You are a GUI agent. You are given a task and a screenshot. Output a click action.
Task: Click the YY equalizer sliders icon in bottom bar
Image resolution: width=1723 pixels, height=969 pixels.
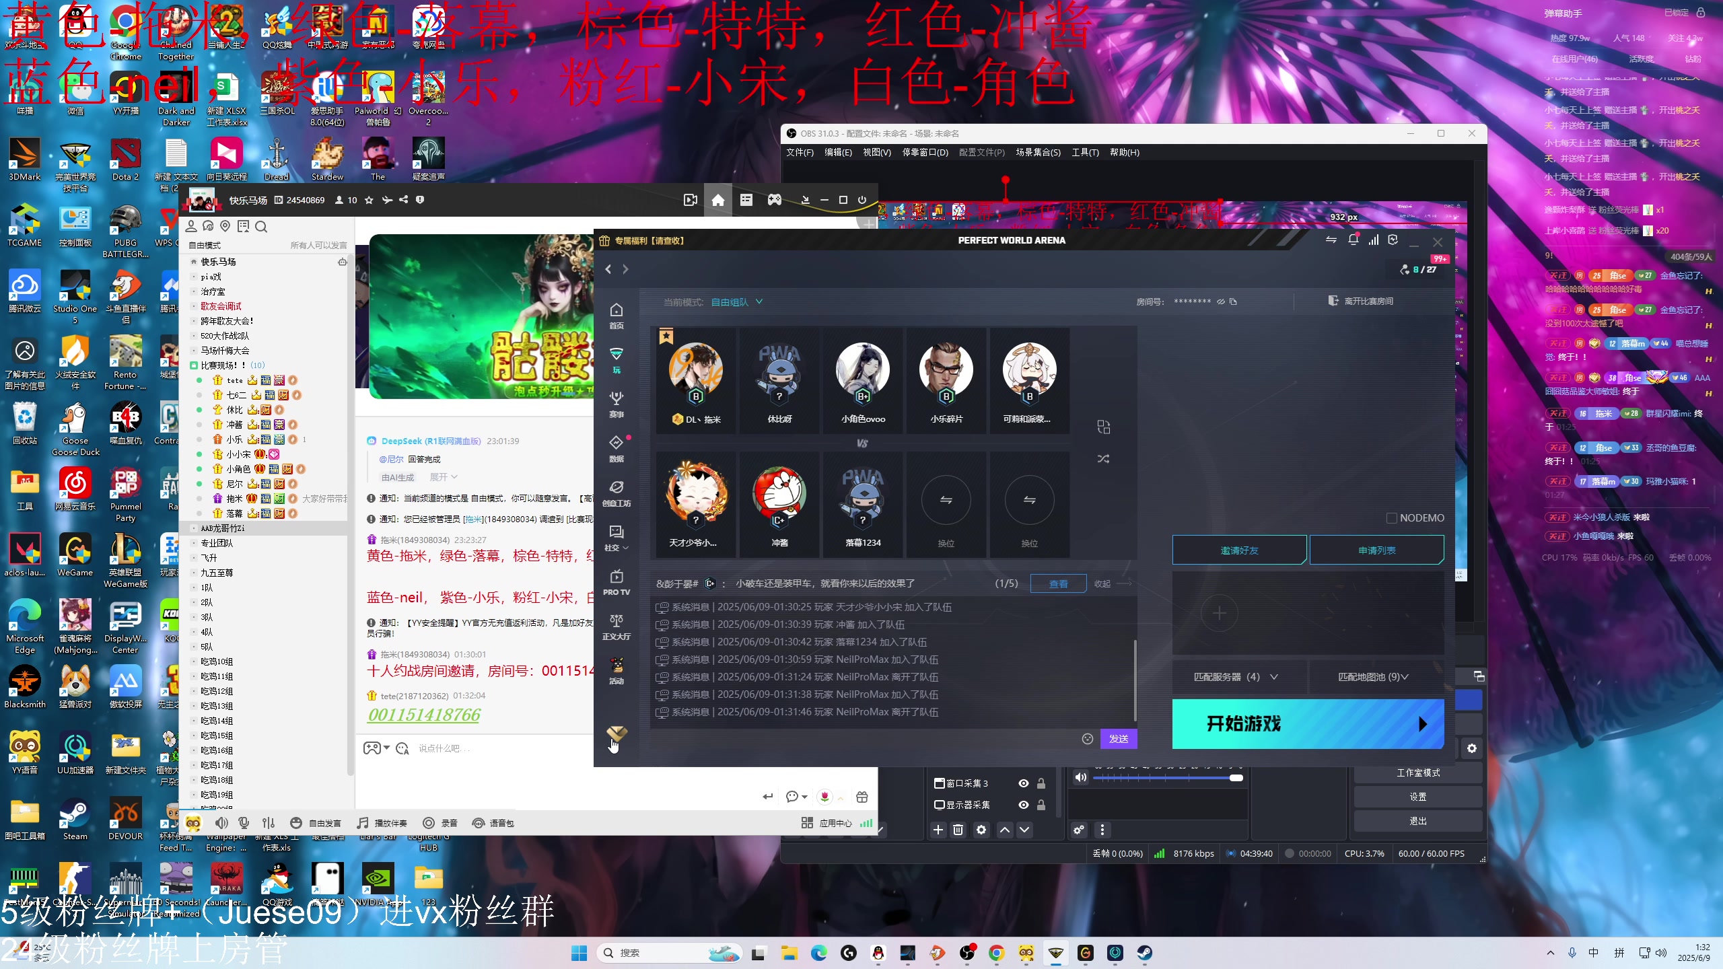tap(268, 823)
